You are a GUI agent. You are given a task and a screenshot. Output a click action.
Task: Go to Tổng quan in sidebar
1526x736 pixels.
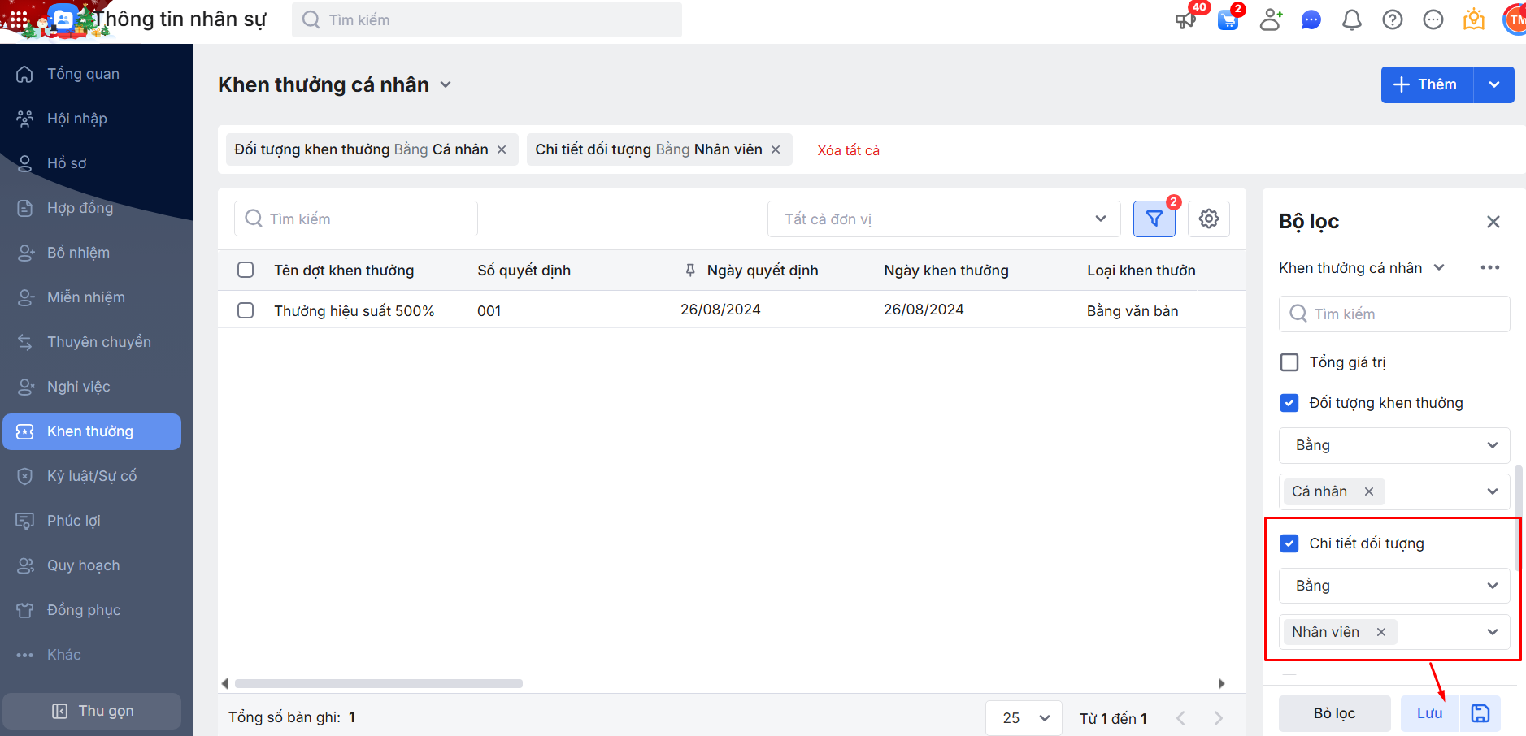coord(92,74)
